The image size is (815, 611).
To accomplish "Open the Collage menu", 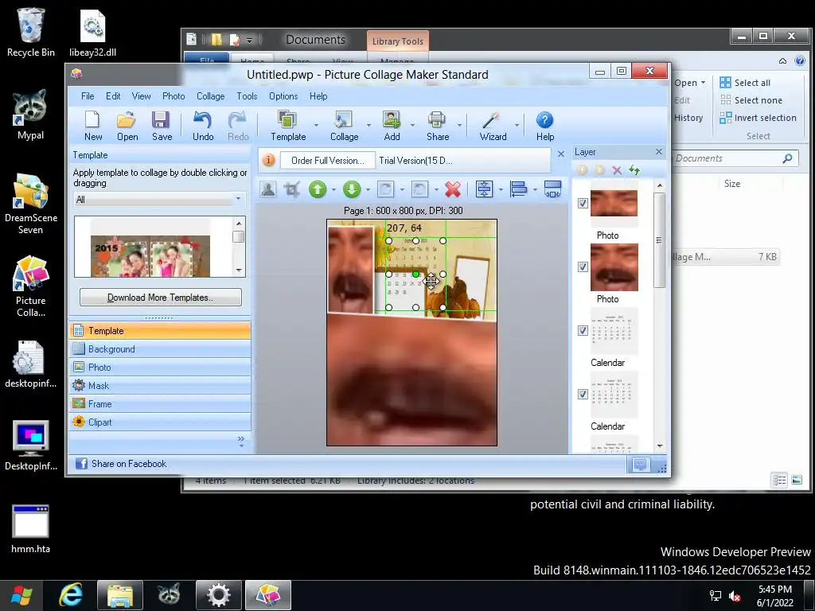I will point(210,96).
